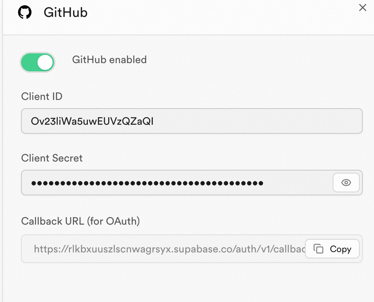Viewport: 374px width, 302px height.
Task: Click the "GitHub enabled" label text
Action: [109, 60]
